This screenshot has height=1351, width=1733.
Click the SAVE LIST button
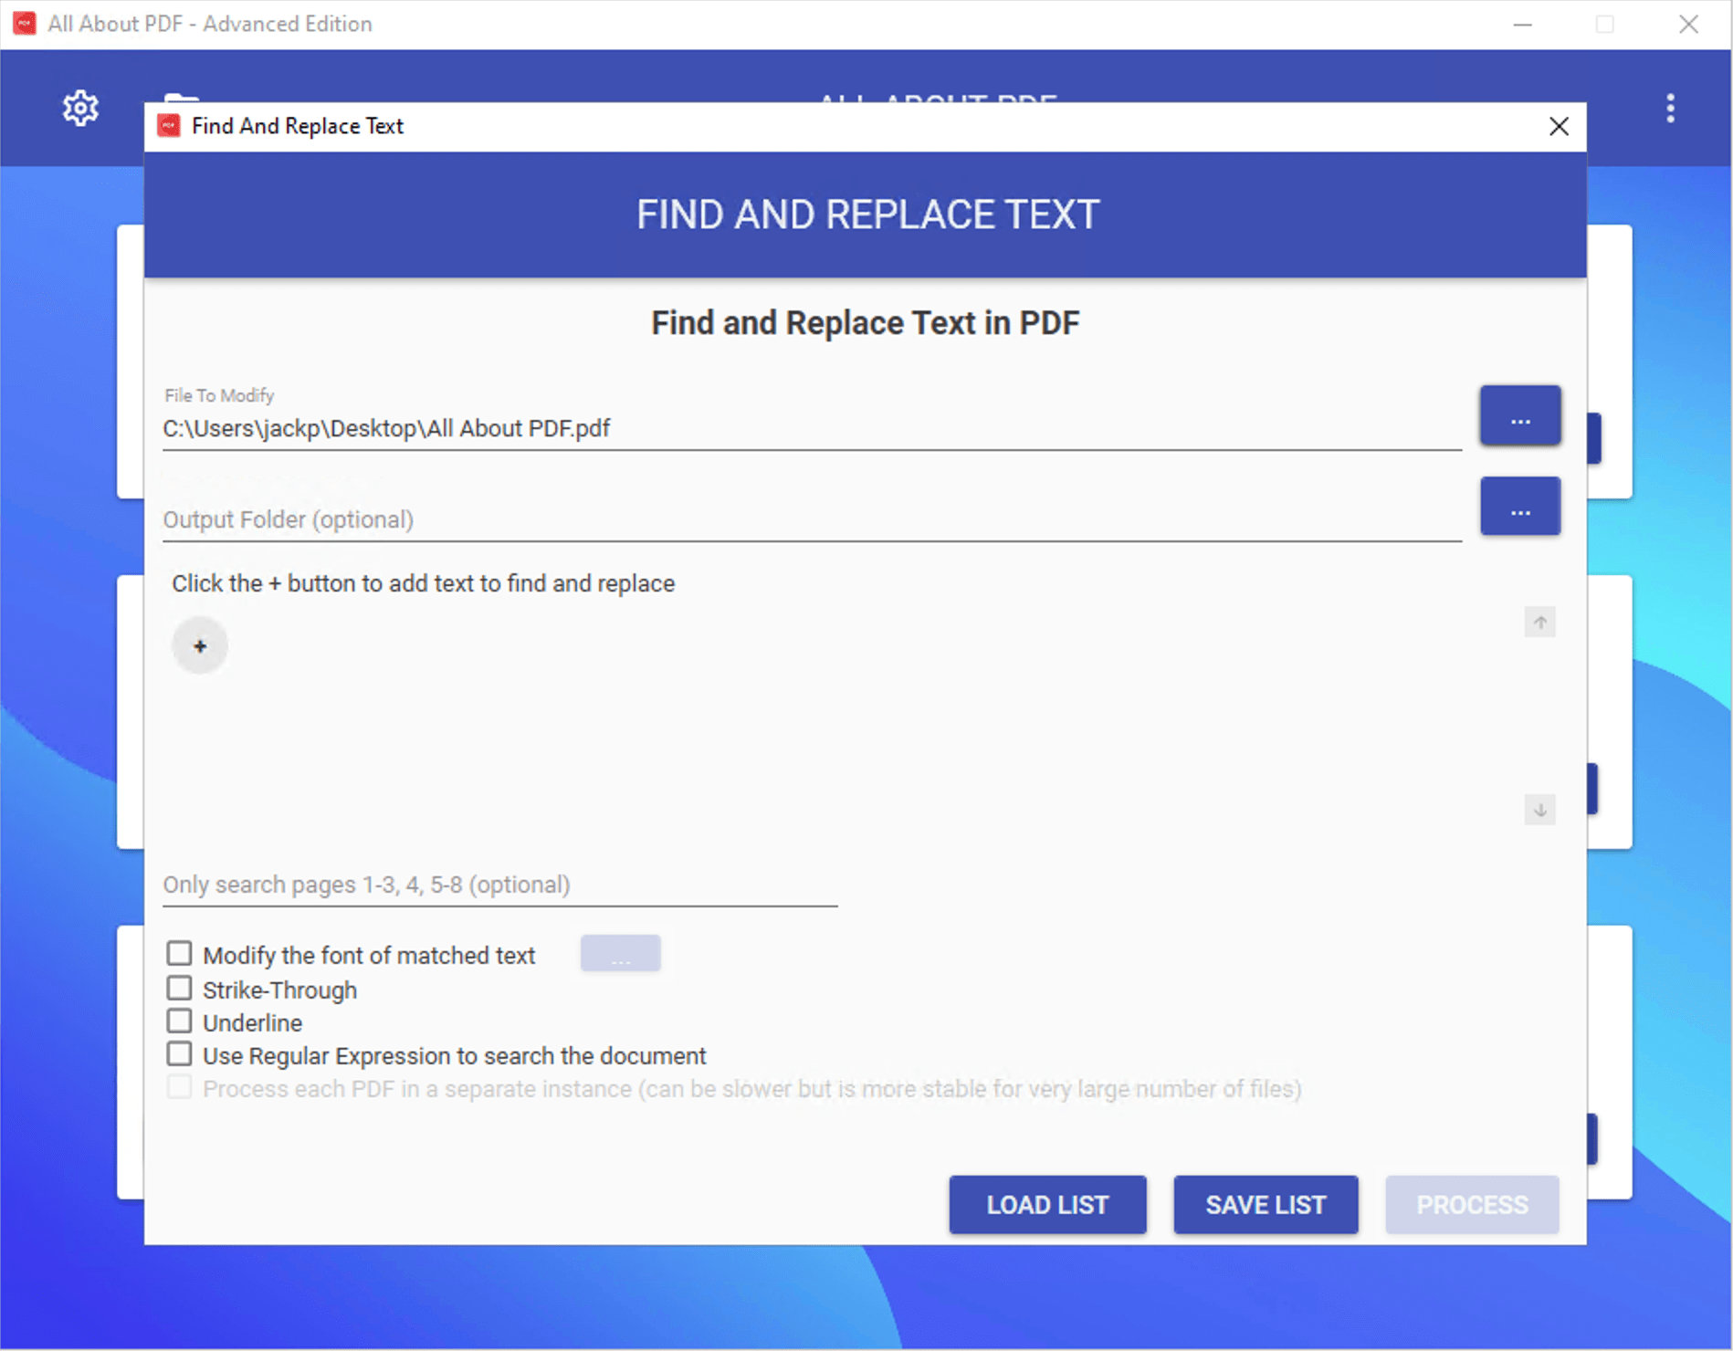1265,1204
